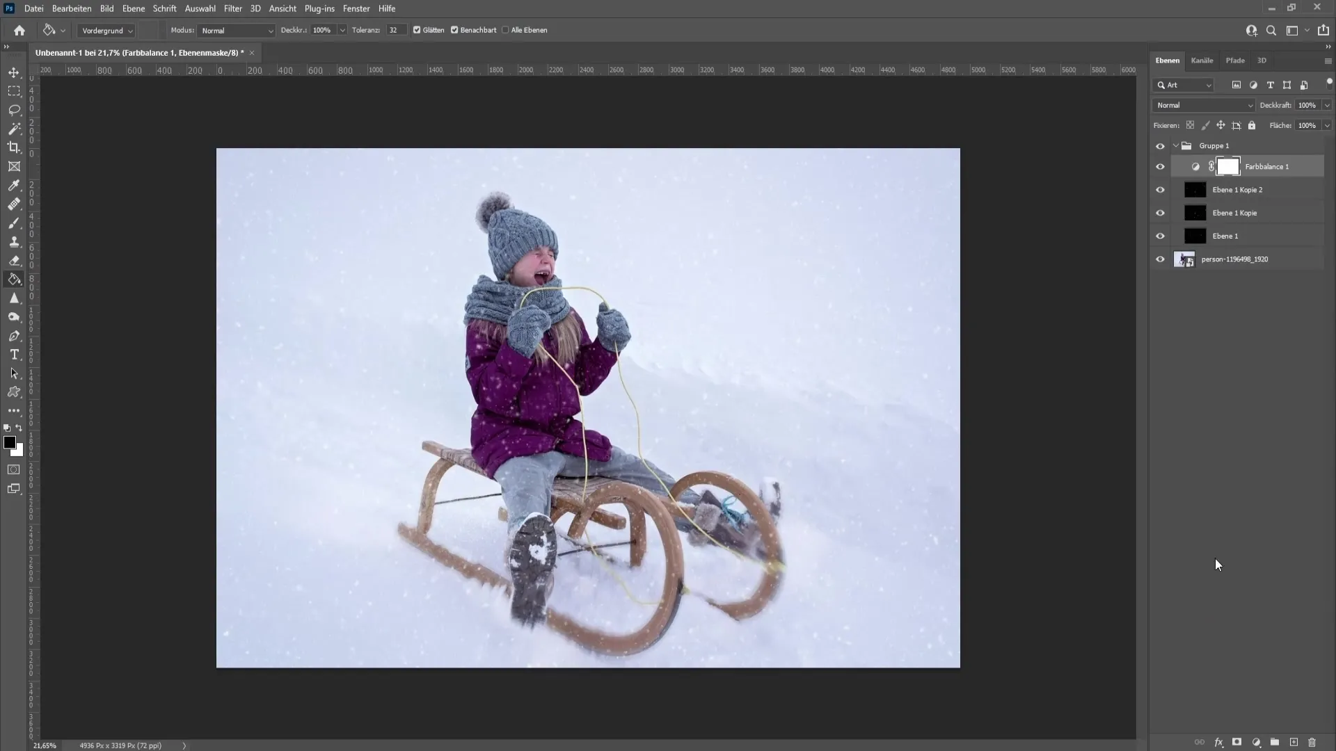Screen dimensions: 1336x751
Task: Open the Ansicht menu
Action: pyautogui.click(x=281, y=8)
